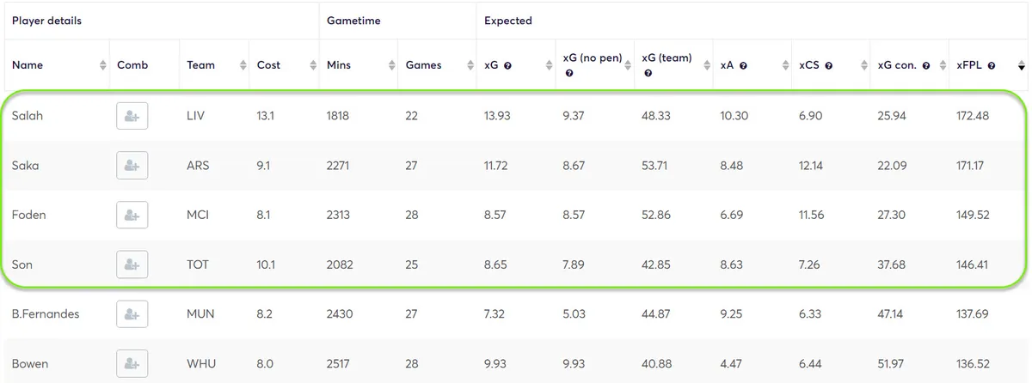The width and height of the screenshot is (1032, 383).
Task: Add B.Fernandes to player comparison
Action: tap(132, 314)
